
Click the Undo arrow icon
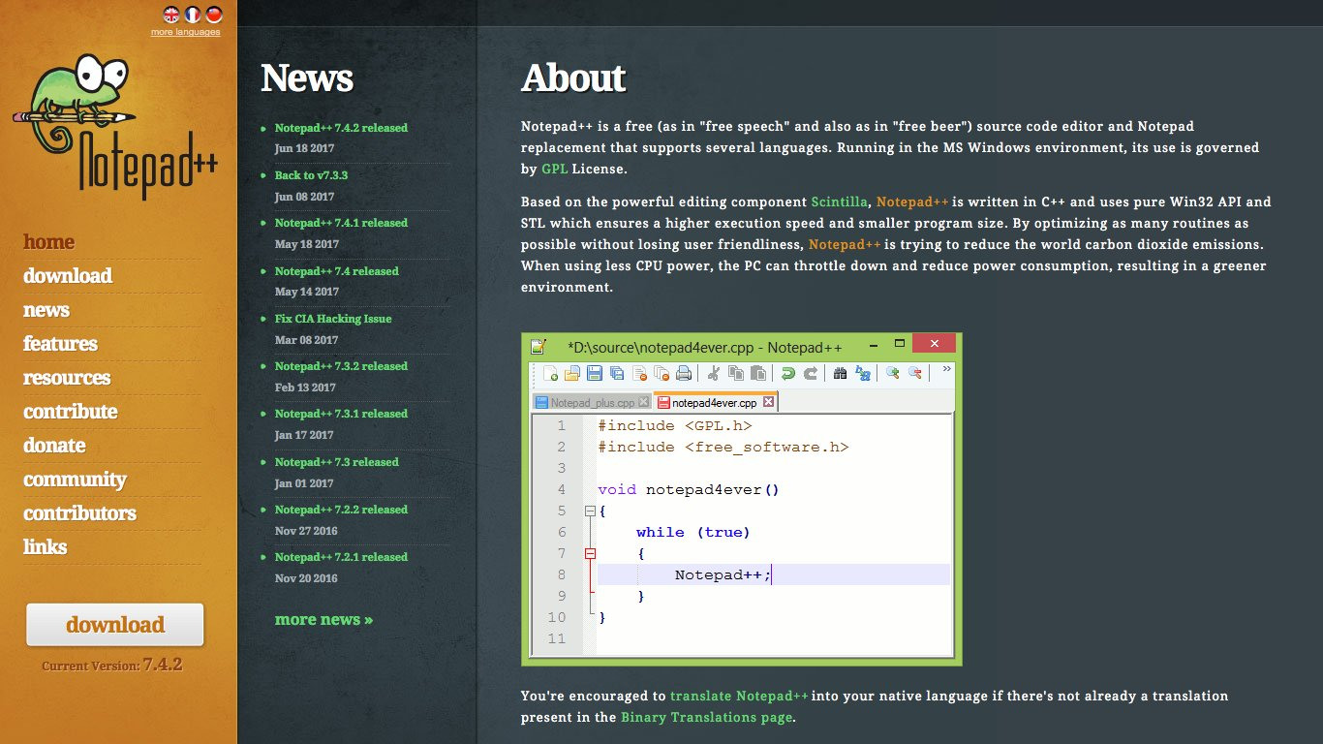point(789,373)
